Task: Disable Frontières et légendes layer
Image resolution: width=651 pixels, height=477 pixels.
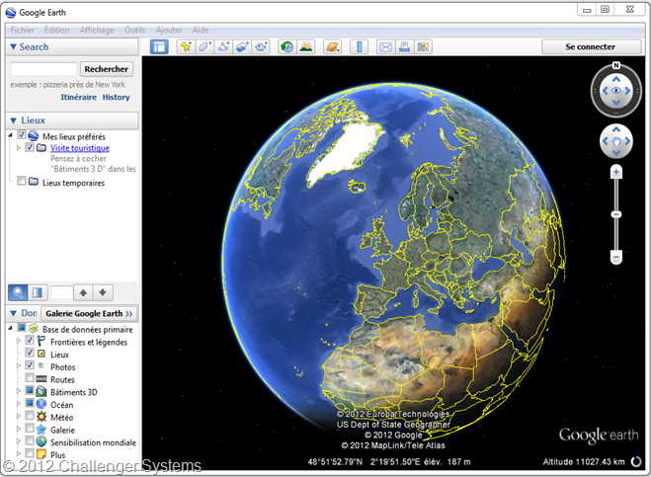Action: point(30,340)
